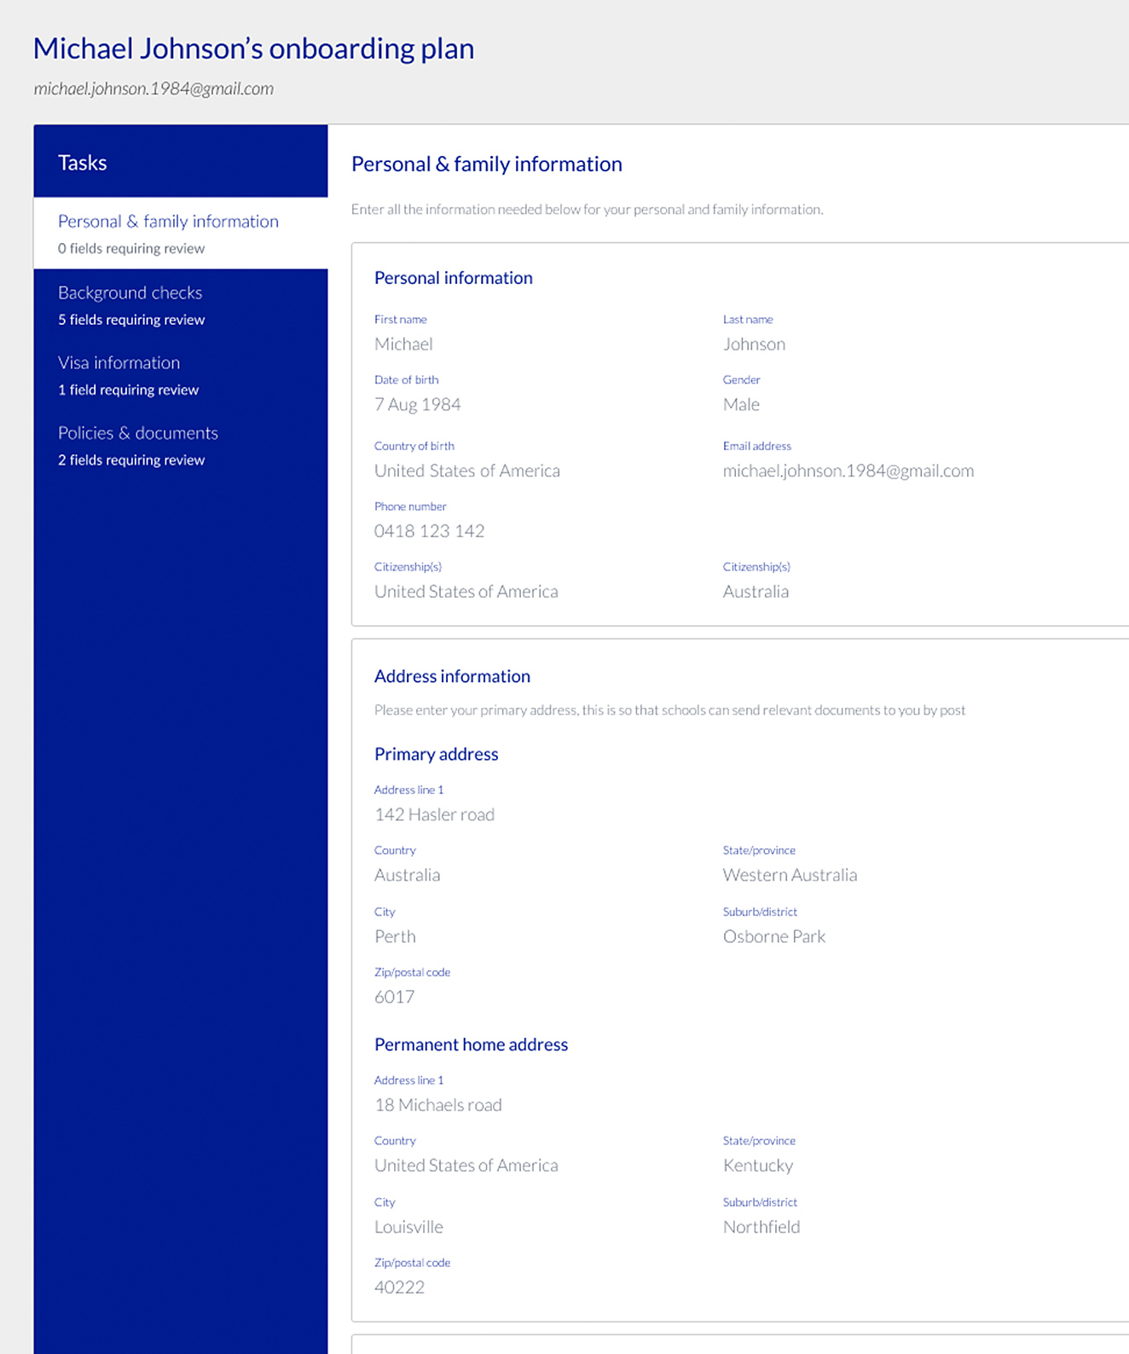This screenshot has width=1129, height=1354.
Task: Click the First name field showing Michael
Action: pos(403,344)
